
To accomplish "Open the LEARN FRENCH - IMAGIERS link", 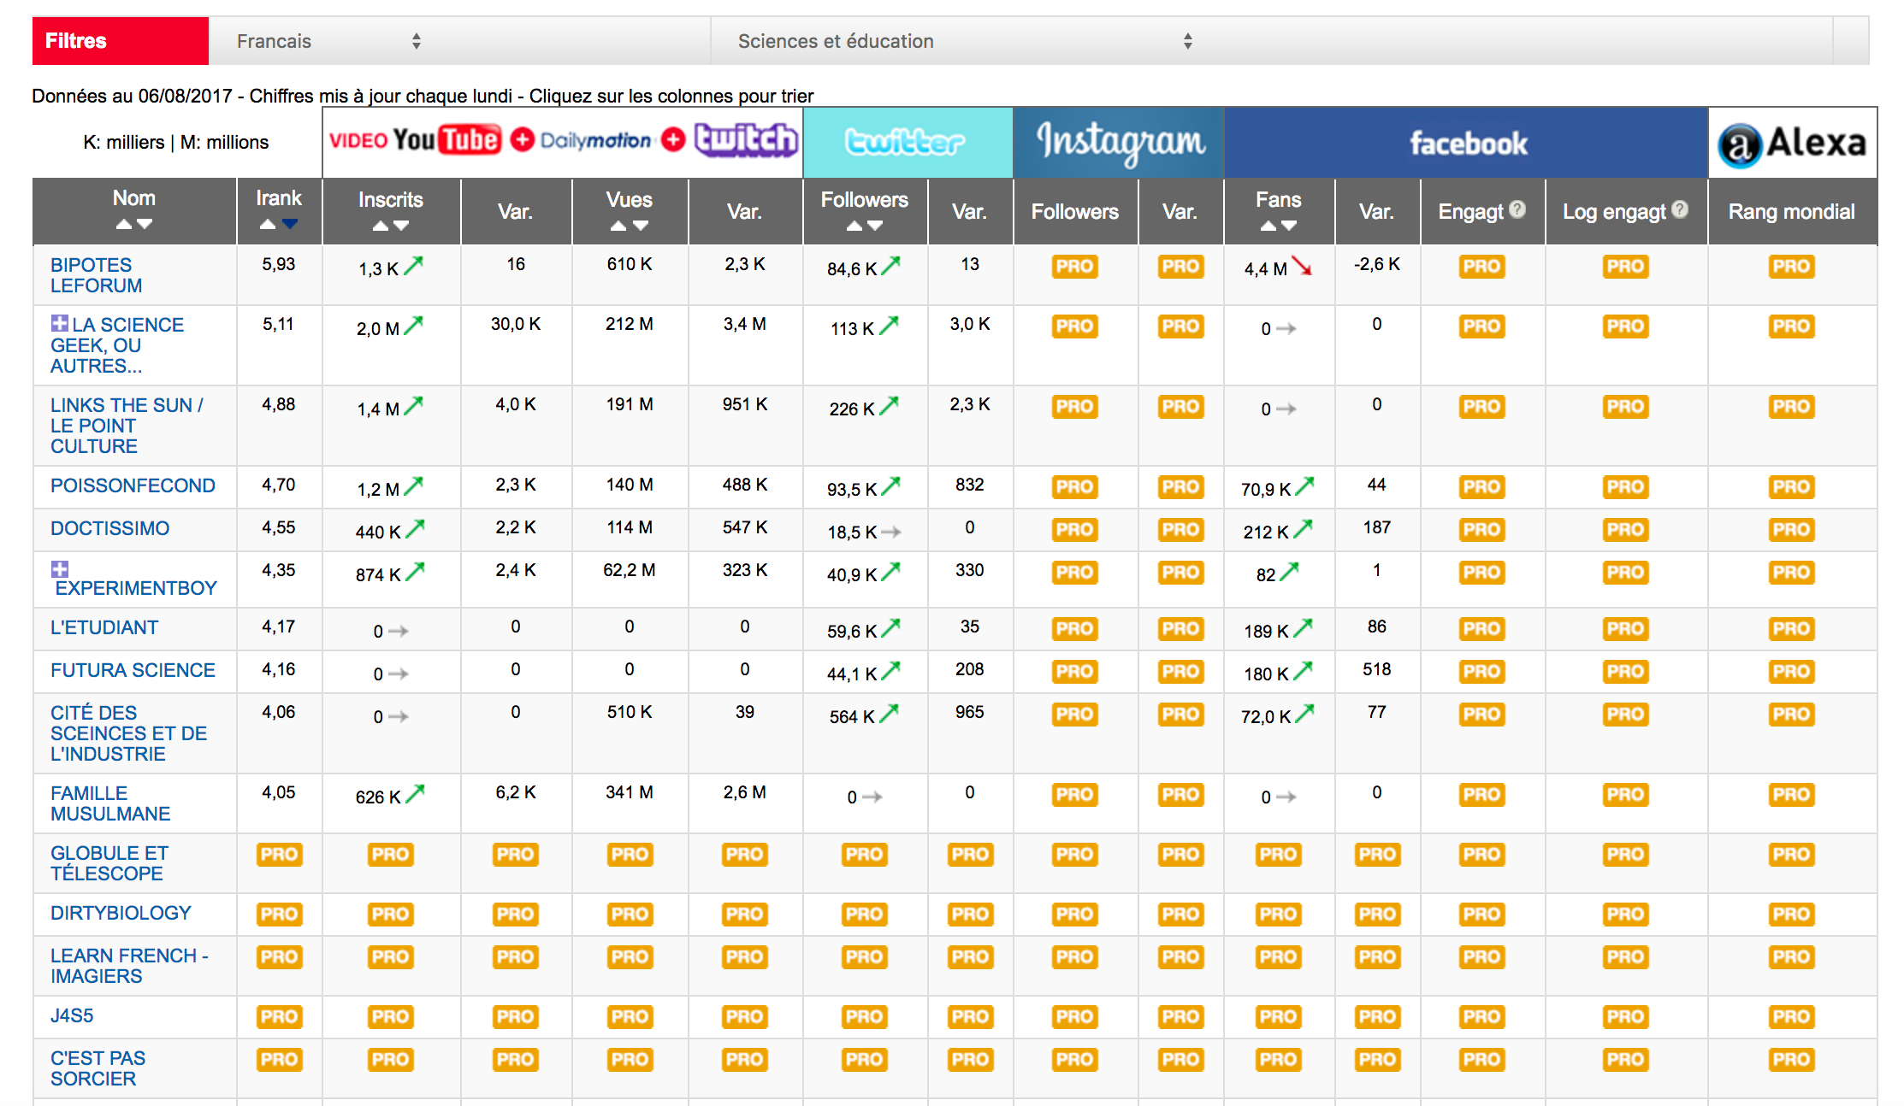I will tap(129, 966).
